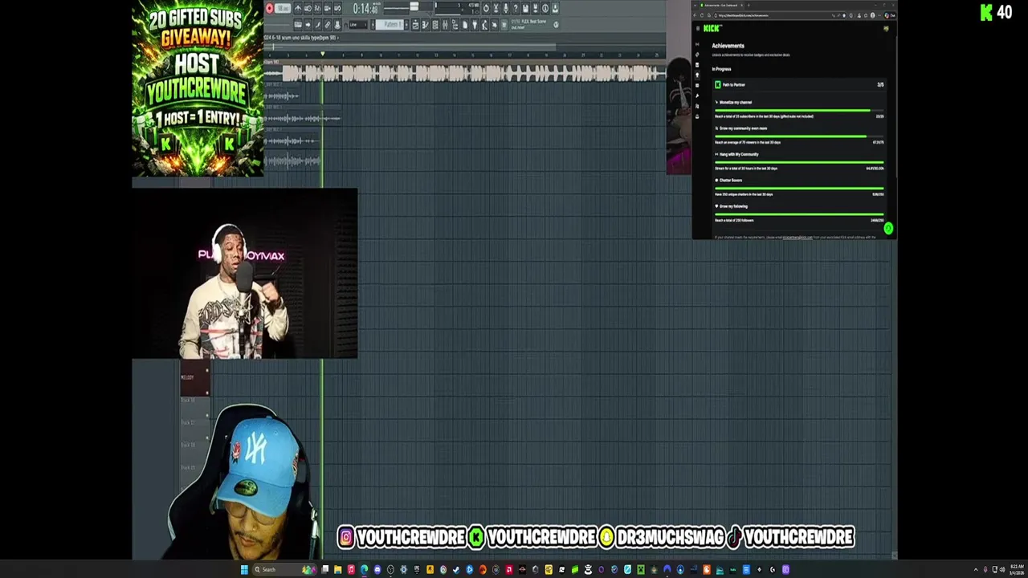The image size is (1028, 578).
Task: Toggle overdub recording mode icon
Action: click(x=328, y=9)
